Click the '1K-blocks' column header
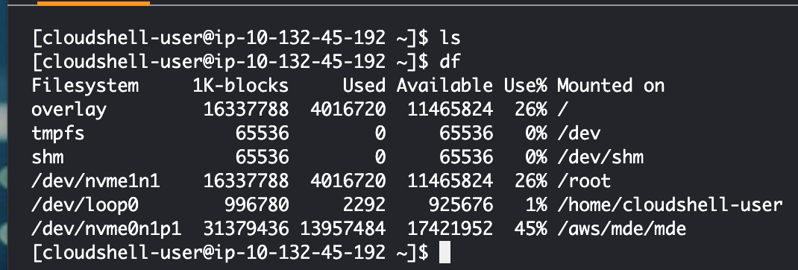The image size is (798, 270). point(240,86)
